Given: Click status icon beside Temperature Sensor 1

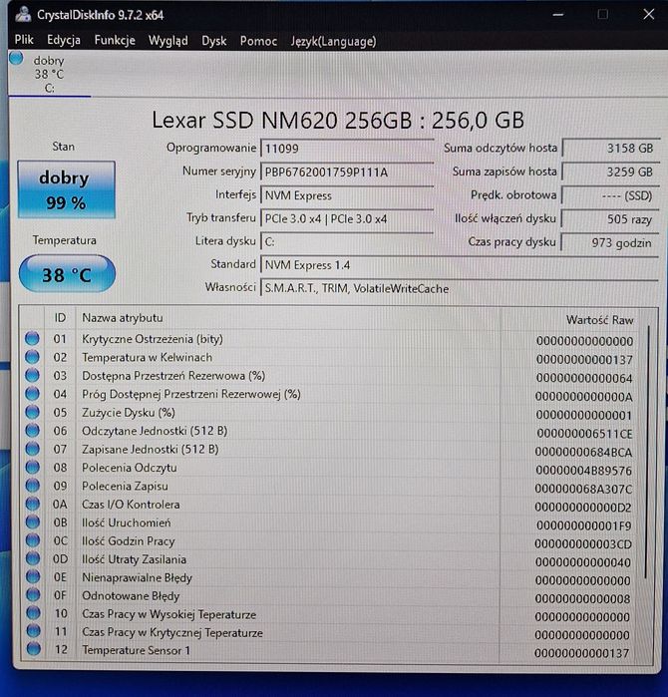Looking at the screenshot, I should pyautogui.click(x=33, y=649).
